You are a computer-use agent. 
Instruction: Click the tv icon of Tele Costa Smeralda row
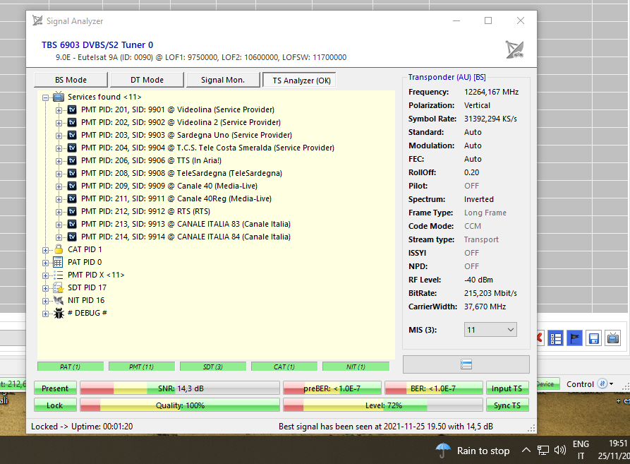(x=72, y=148)
